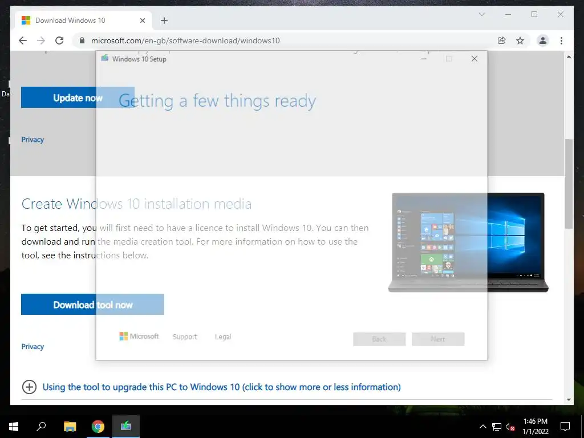Click the Microsoft logo in Setup window
Screen dimensions: 584x438
[139, 336]
